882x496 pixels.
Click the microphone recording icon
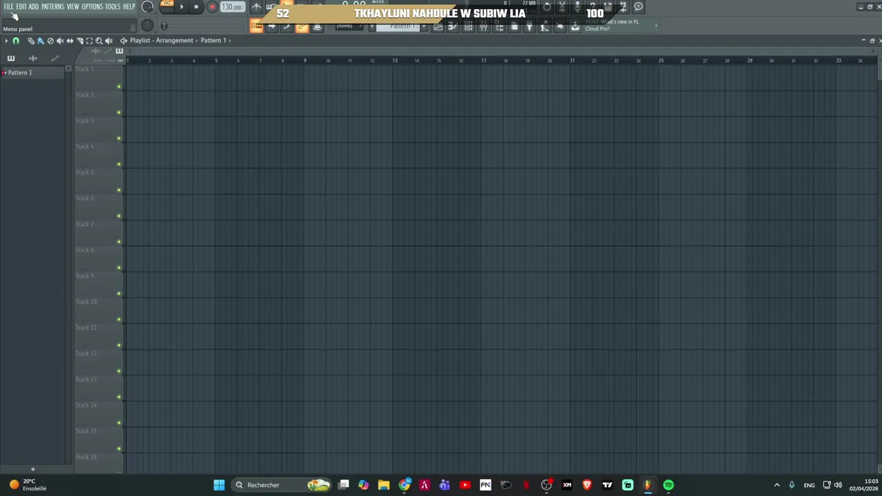[x=577, y=6]
